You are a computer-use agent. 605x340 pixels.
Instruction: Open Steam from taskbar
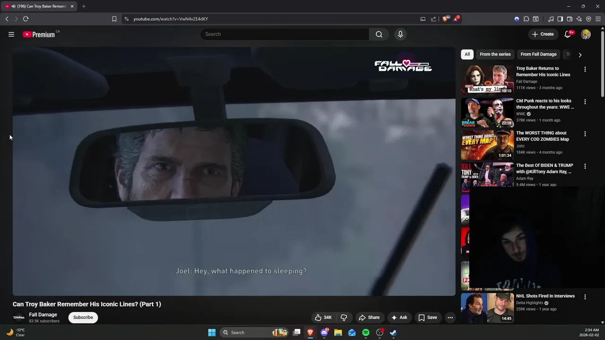click(393, 332)
